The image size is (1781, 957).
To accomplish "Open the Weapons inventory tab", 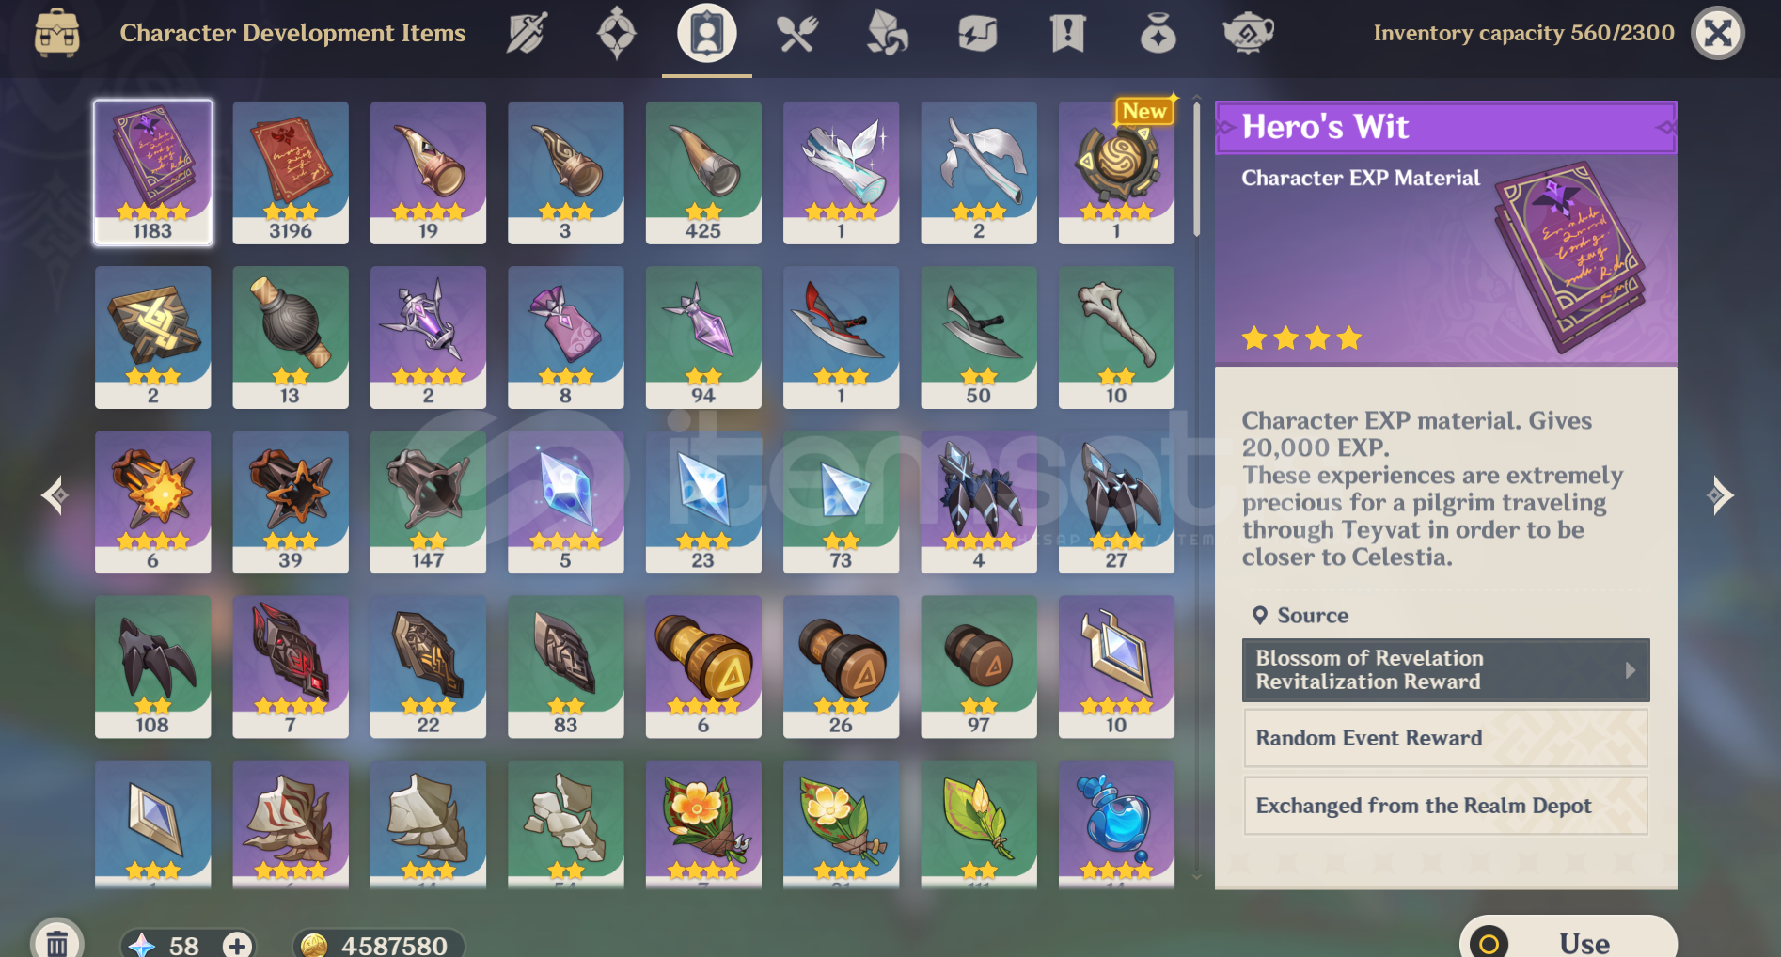I will tap(527, 34).
